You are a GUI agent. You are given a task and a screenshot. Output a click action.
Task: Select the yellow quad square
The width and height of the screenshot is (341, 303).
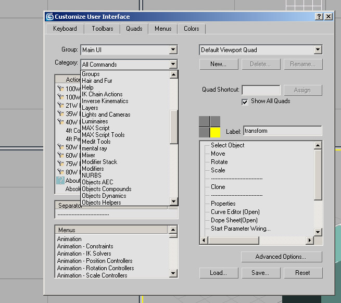pyautogui.click(x=215, y=132)
